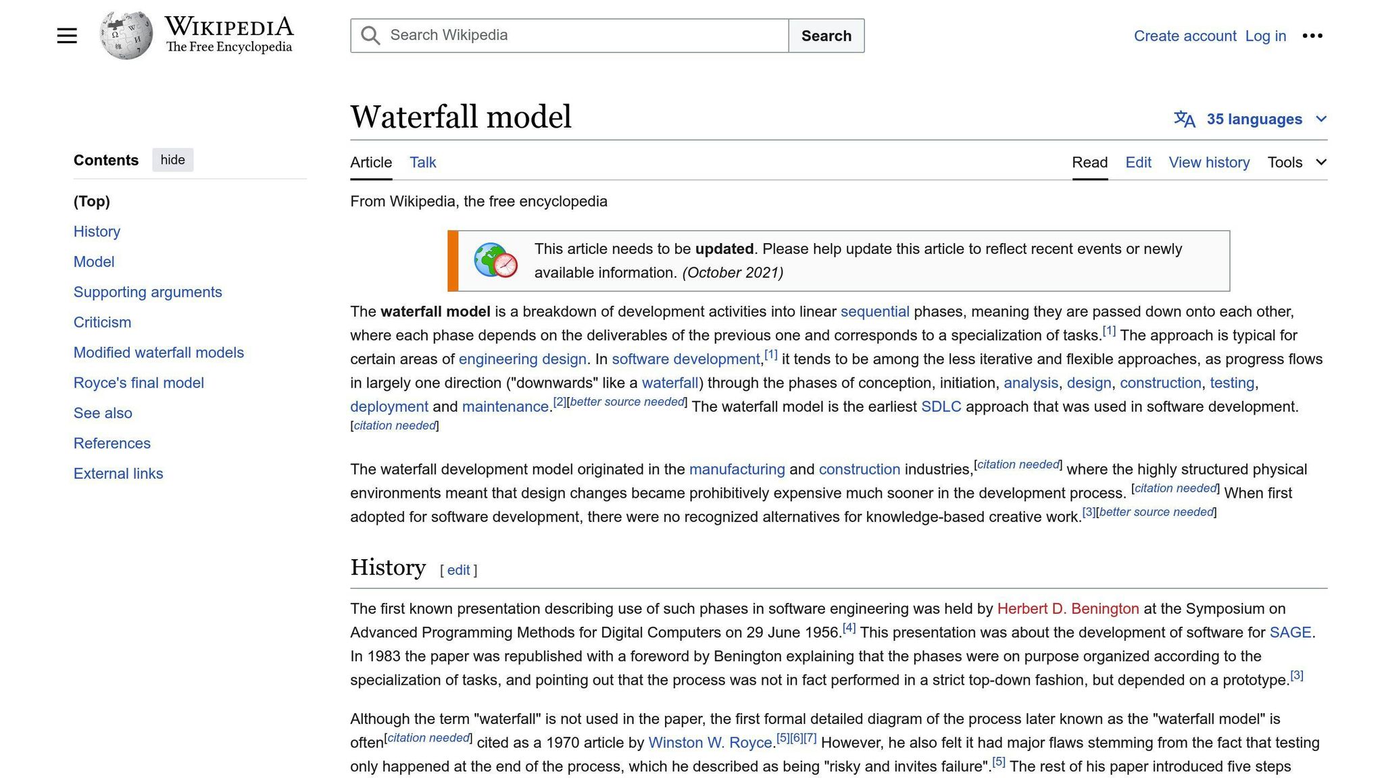The height and width of the screenshot is (778, 1384).
Task: Click the Wikipedia wordmark text logo
Action: click(229, 35)
